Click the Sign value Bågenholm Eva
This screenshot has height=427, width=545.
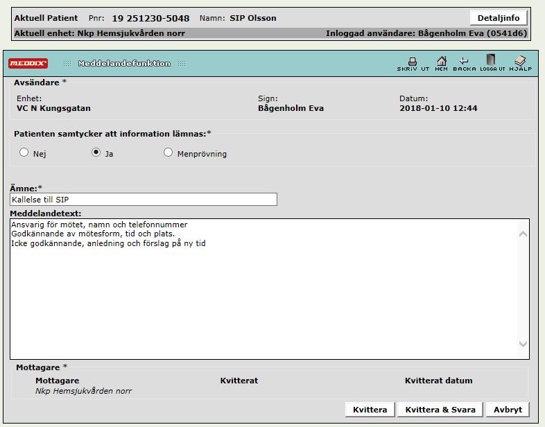[291, 108]
